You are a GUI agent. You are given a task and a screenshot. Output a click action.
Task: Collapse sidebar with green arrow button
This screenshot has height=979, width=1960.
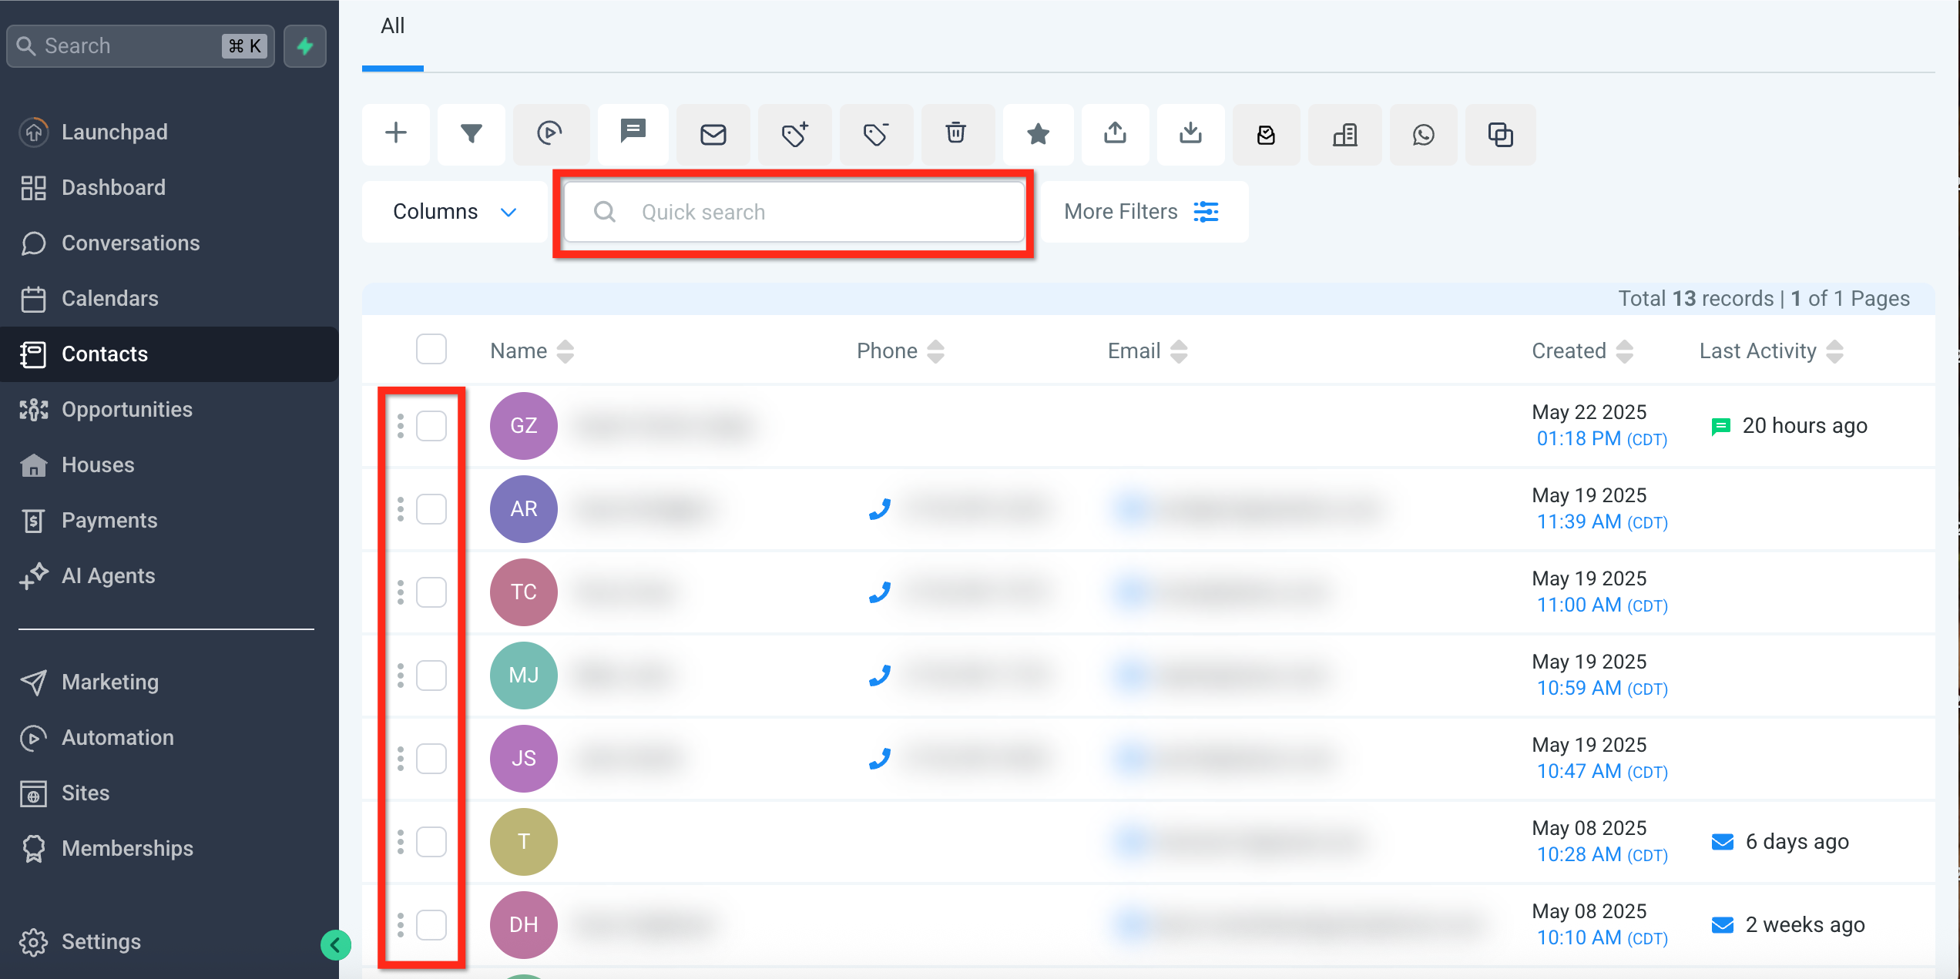click(x=336, y=944)
